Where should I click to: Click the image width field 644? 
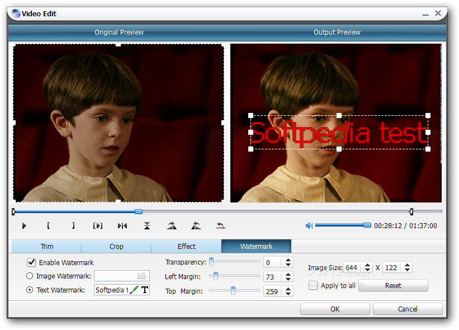click(x=353, y=267)
